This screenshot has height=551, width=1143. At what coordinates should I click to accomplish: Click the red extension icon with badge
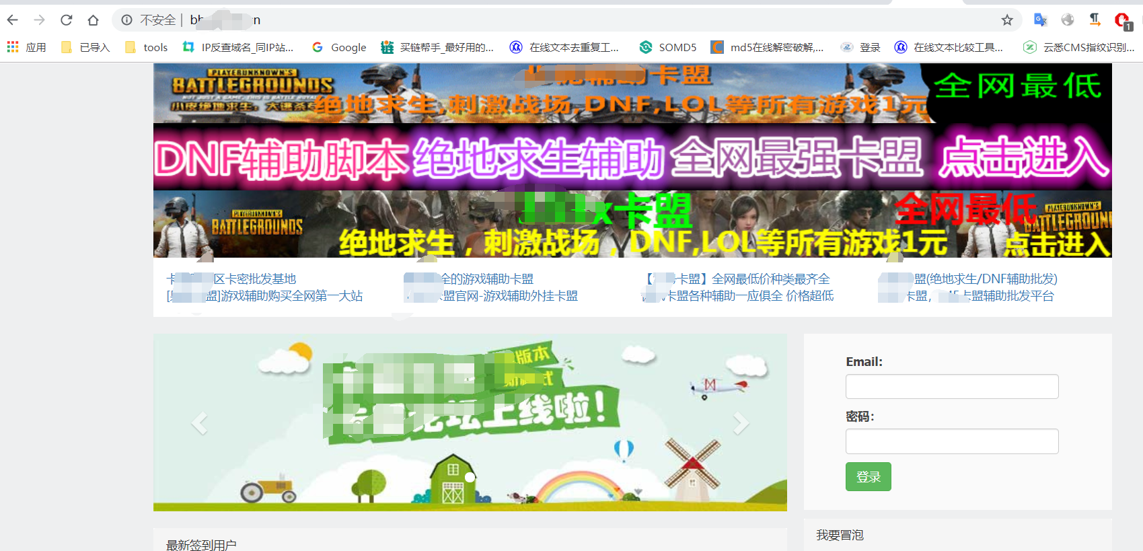point(1123,21)
